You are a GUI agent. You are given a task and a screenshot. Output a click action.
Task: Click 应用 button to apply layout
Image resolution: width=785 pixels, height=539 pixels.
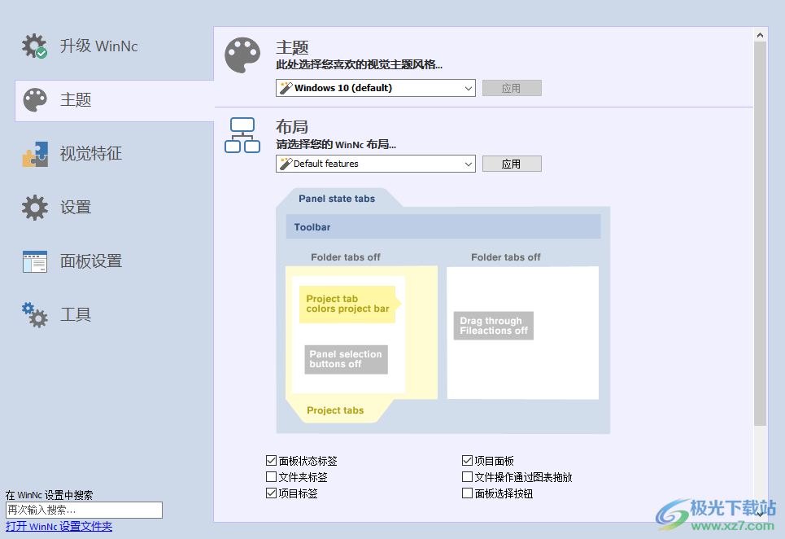(x=512, y=164)
